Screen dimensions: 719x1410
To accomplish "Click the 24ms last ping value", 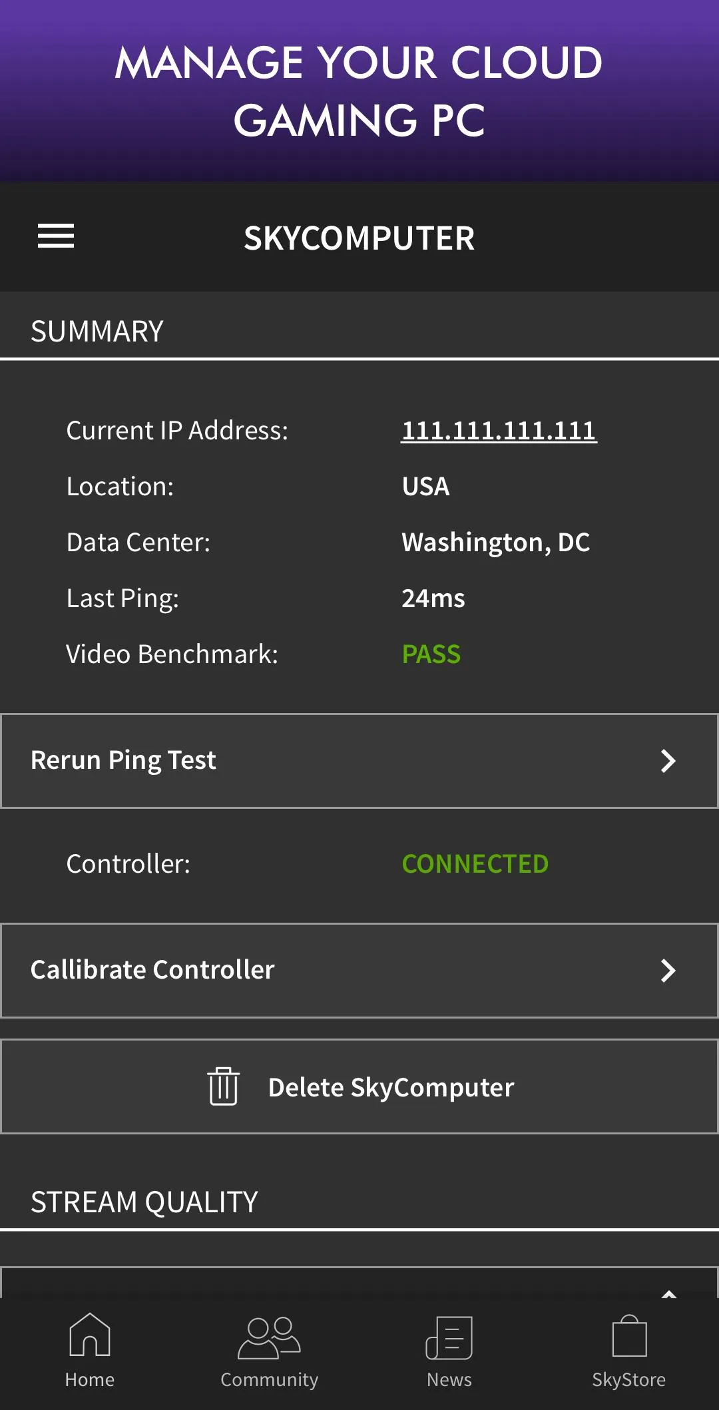I will pyautogui.click(x=433, y=598).
